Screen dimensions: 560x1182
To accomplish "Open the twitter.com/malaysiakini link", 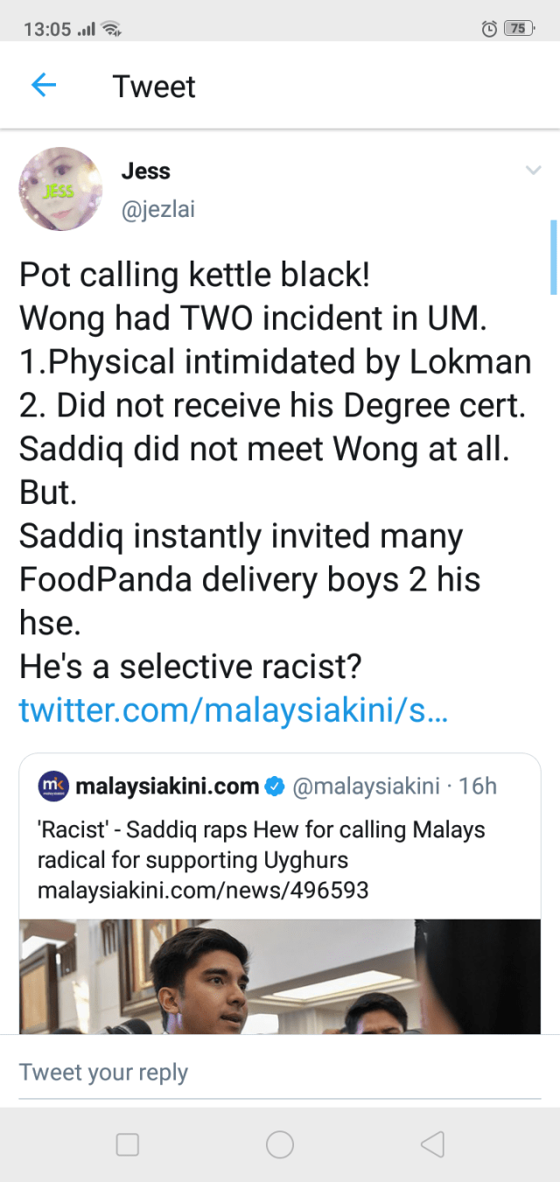I will point(234,710).
